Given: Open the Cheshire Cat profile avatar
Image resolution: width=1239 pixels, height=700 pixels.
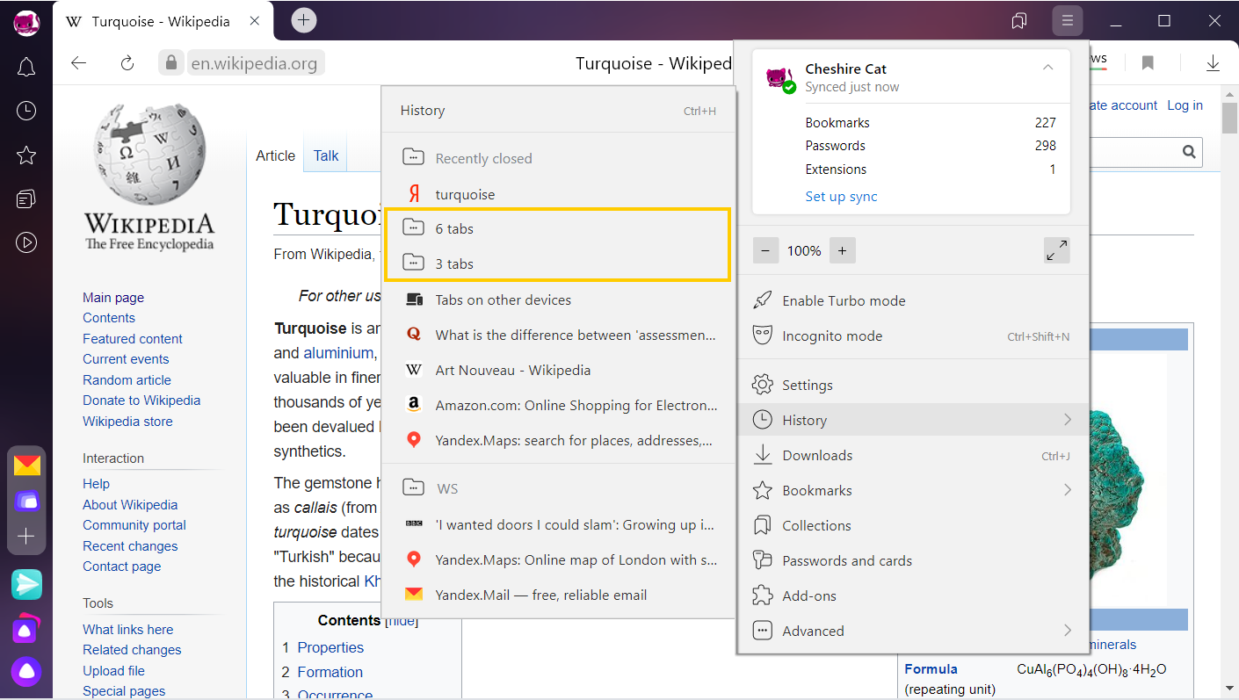Looking at the screenshot, I should click(x=778, y=78).
